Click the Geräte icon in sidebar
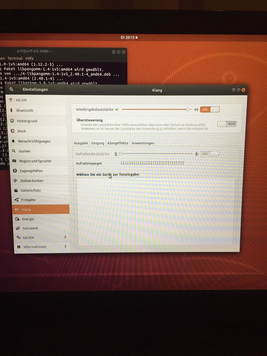Screen dimensions: 267x356 [18, 237]
